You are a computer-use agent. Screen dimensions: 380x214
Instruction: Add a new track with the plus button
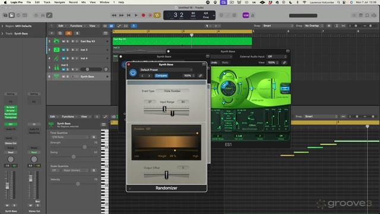[52, 33]
